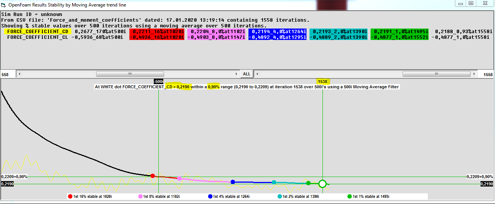Click the Sim Run ID = unknown line
The width and height of the screenshot is (495, 204).
click(32, 14)
